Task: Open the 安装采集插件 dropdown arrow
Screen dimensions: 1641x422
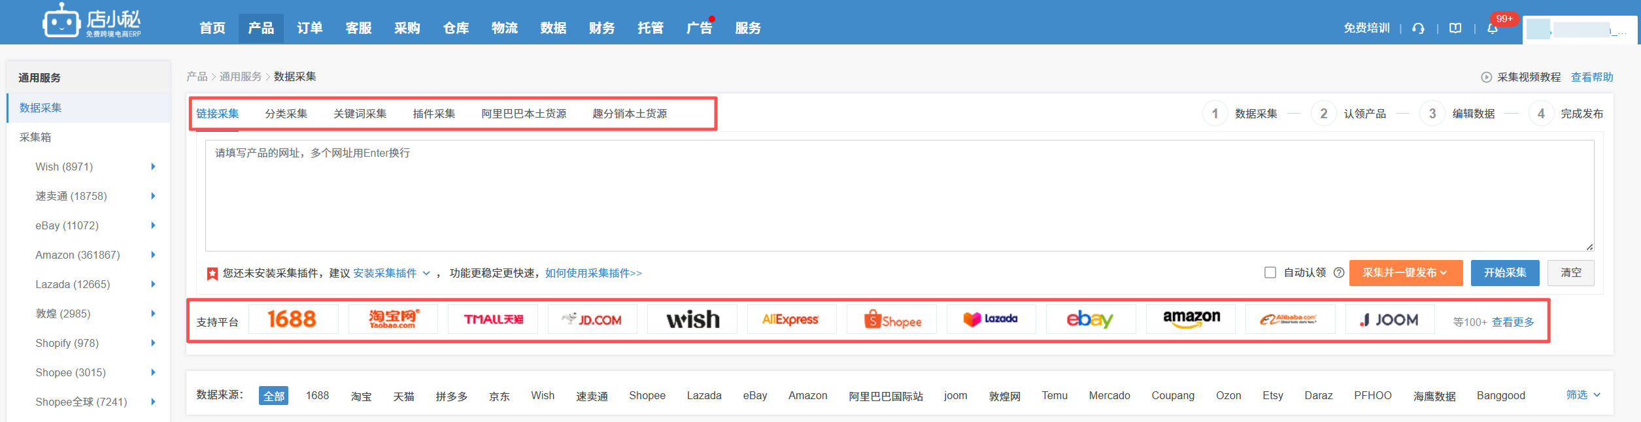Action: point(426,273)
